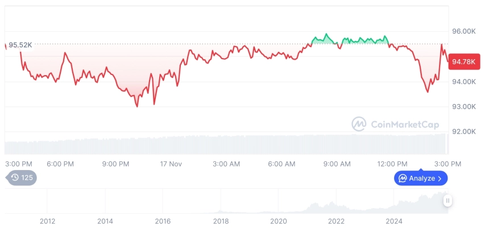Select 2014 on the history timeline

click(105, 221)
